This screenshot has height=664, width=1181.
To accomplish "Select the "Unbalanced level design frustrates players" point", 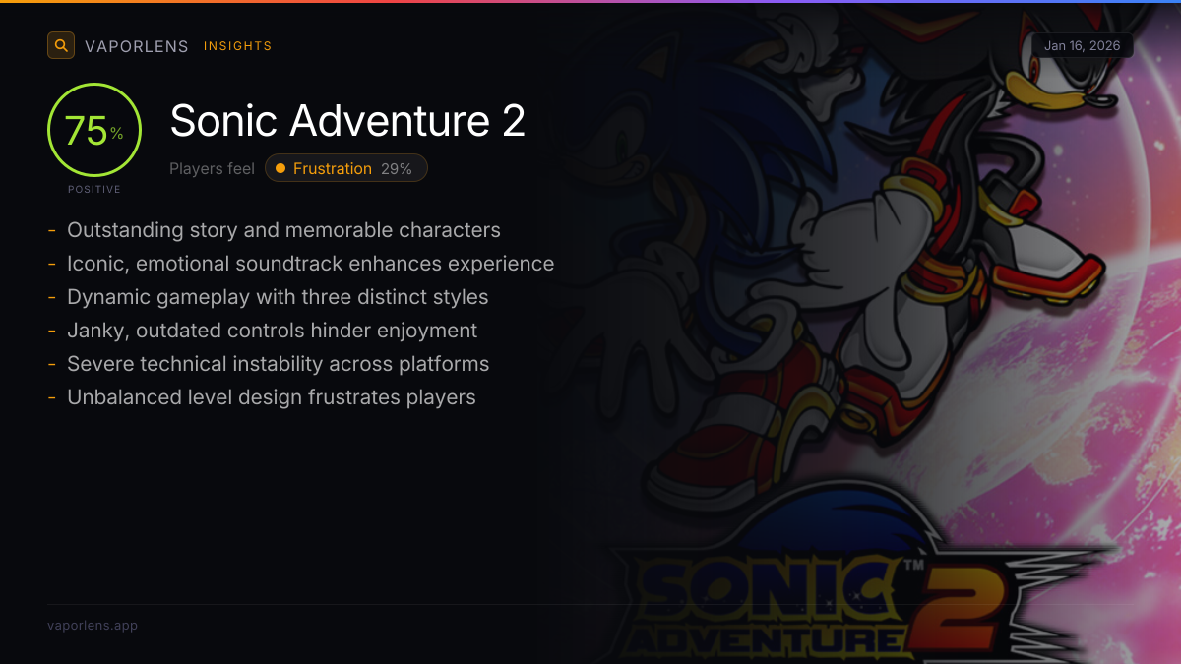I will pos(271,397).
